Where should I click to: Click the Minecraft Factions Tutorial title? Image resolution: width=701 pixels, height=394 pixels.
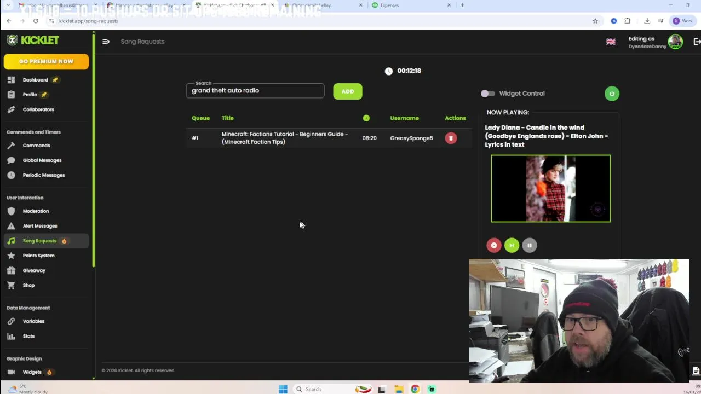285,138
